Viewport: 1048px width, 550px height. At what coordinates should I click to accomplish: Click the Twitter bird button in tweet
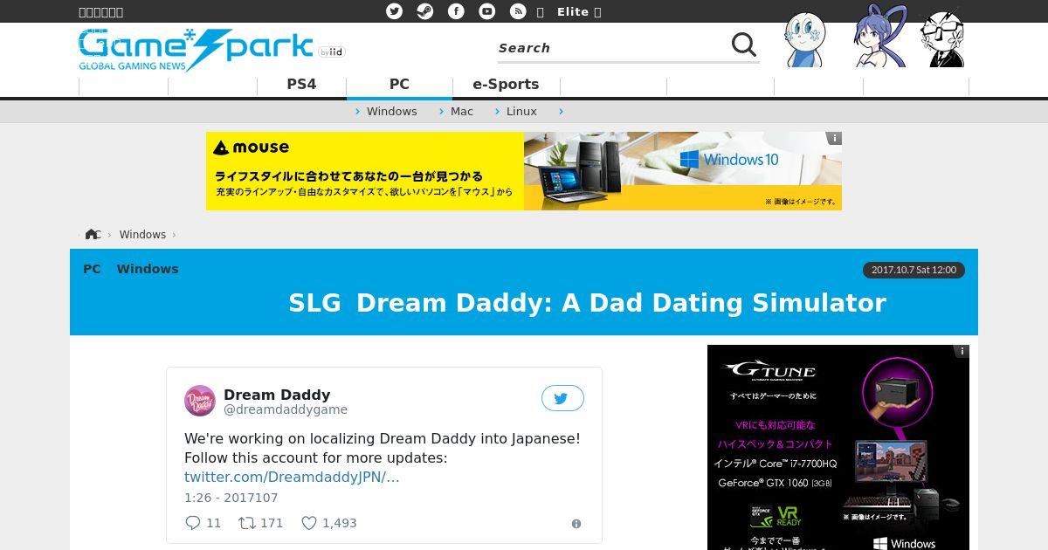(562, 398)
